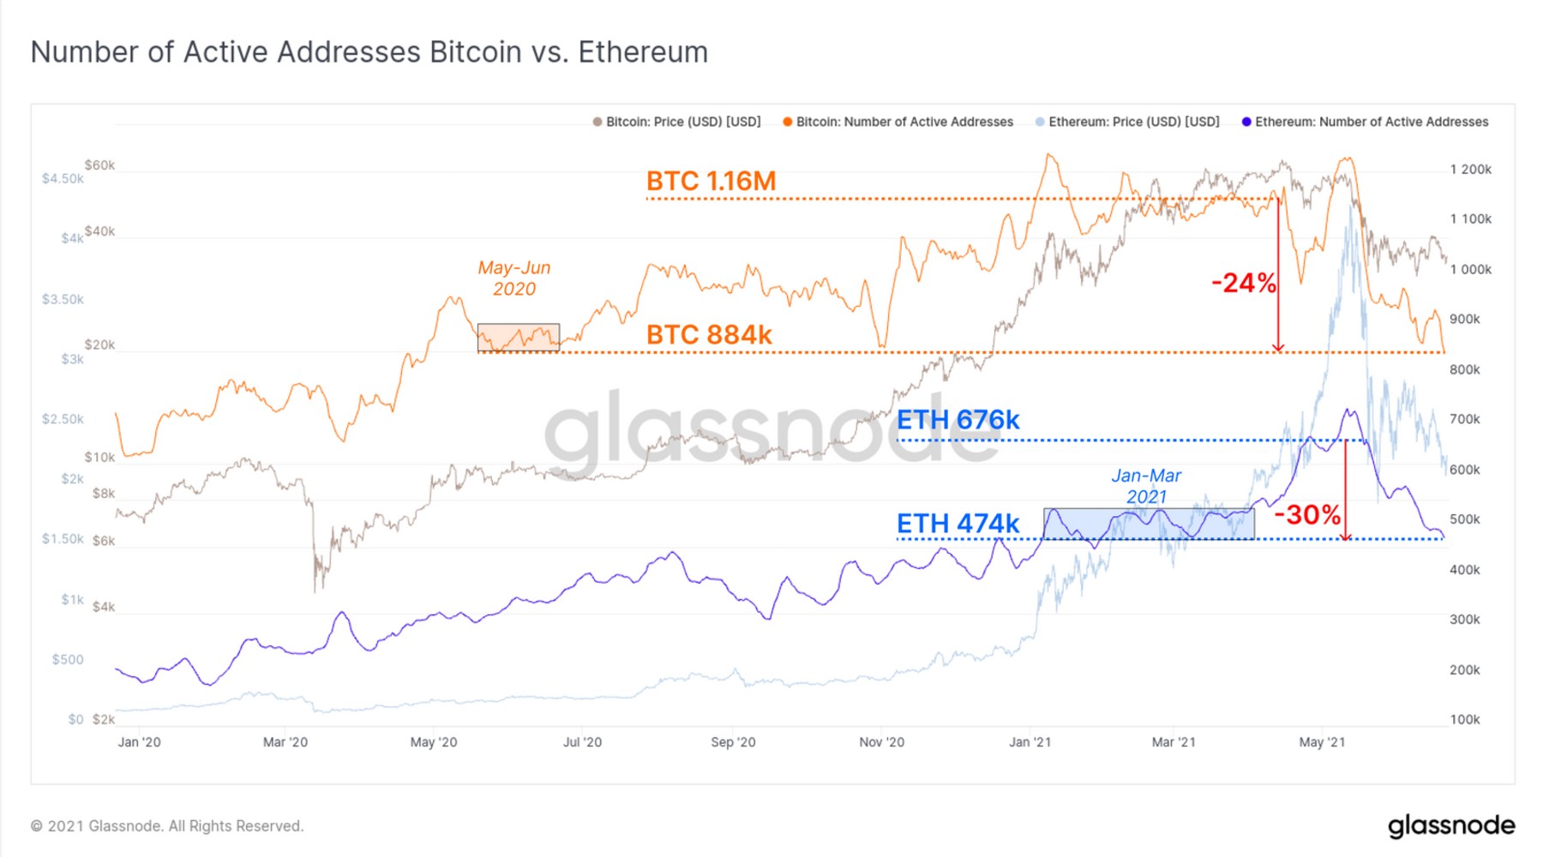
Task: Click the glassnode logo bottom right
Action: [1450, 825]
